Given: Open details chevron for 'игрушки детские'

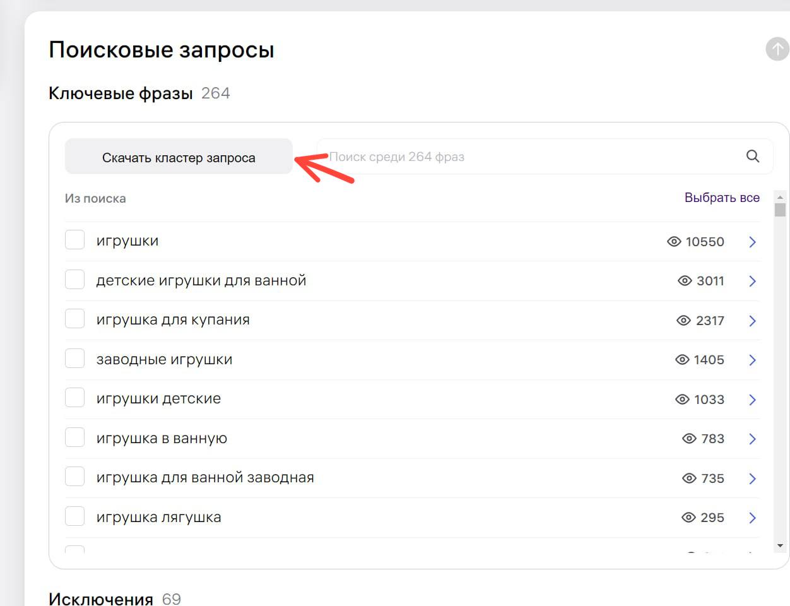Looking at the screenshot, I should 752,400.
